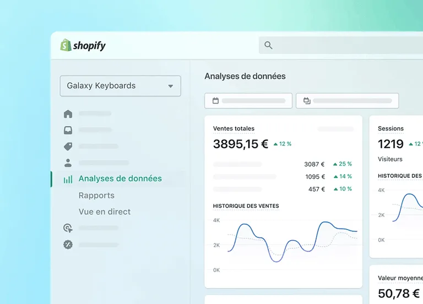Screen dimensions: 423x304
Task: Click the 457 € sales row value
Action: pyautogui.click(x=317, y=189)
